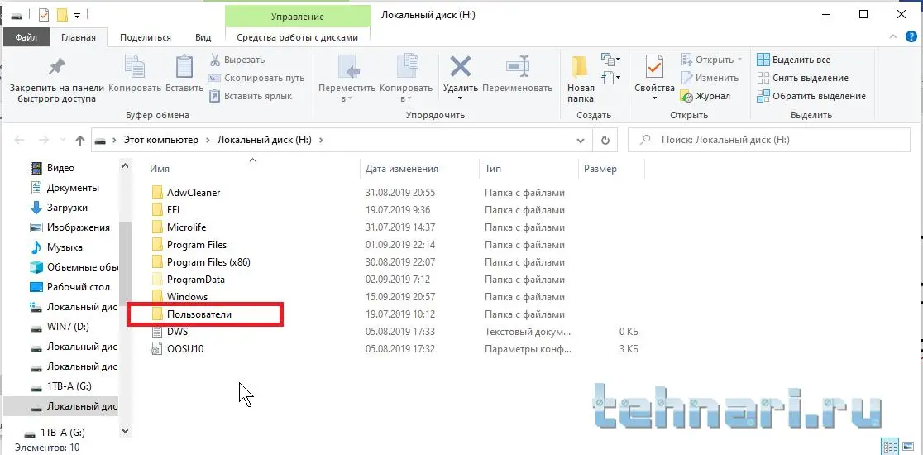Open Видео in navigation pane
Viewport: 923px width, 455px height.
pos(60,168)
